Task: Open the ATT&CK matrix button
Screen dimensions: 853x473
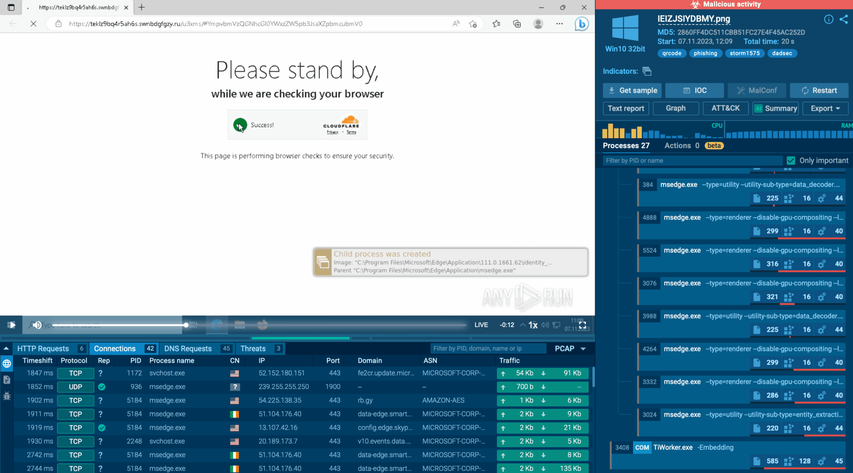Action: click(x=725, y=108)
